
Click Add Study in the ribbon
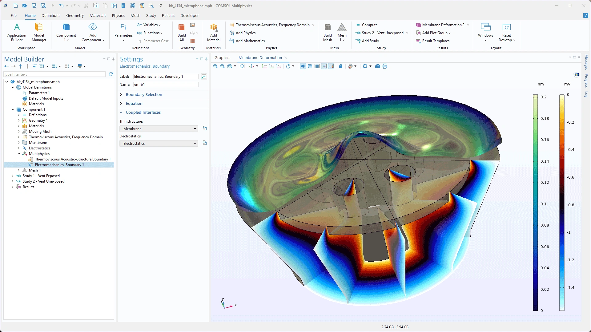[x=370, y=41]
